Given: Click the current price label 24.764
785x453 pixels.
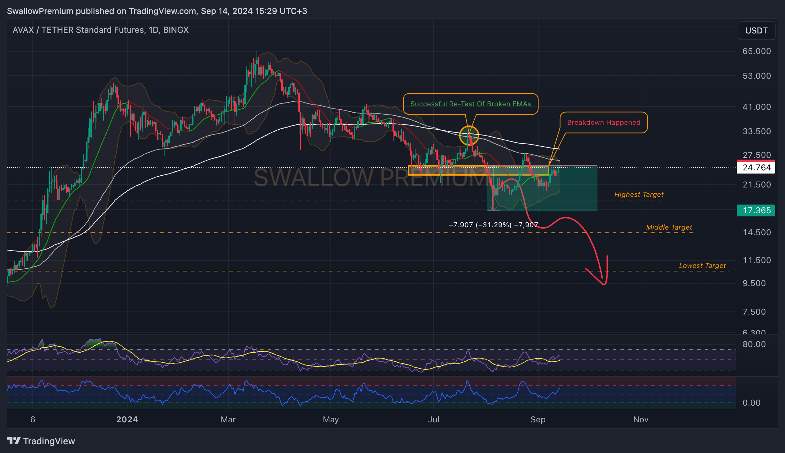Looking at the screenshot, I should click(756, 168).
